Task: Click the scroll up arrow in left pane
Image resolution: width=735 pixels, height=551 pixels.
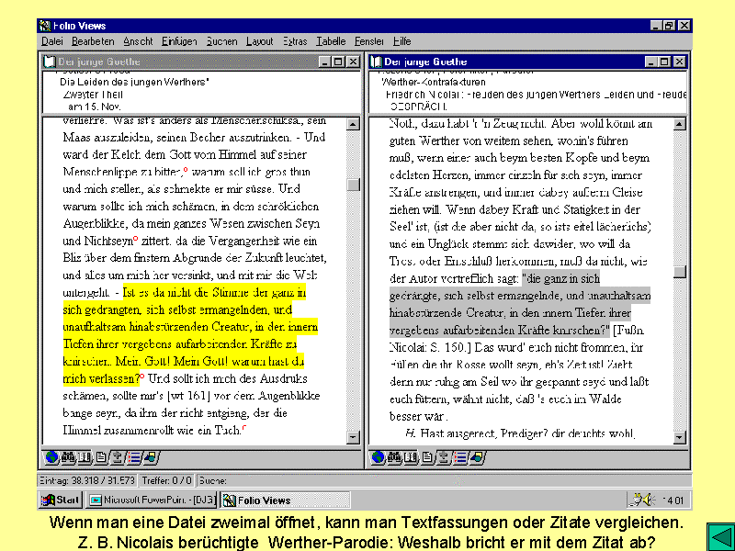Action: (x=353, y=123)
